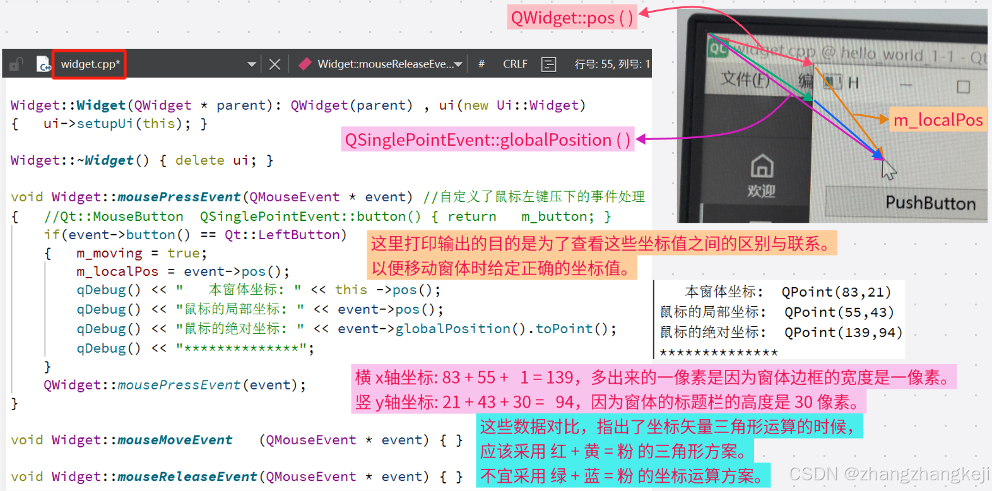Viewport: 992px width, 491px height.
Task: Change line endings via CRLF
Action: coord(515,64)
